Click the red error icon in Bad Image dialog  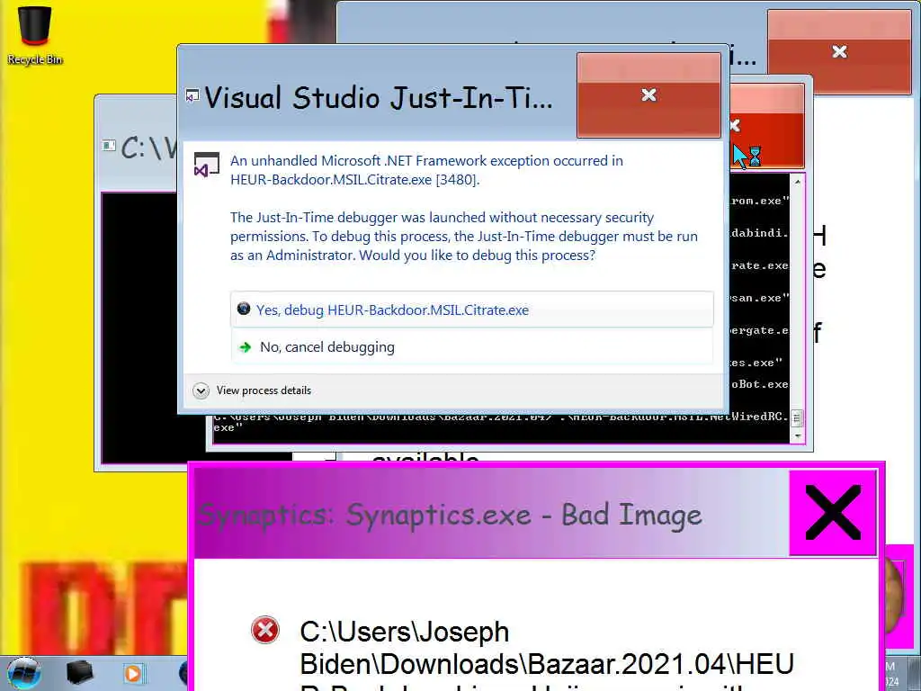265,630
